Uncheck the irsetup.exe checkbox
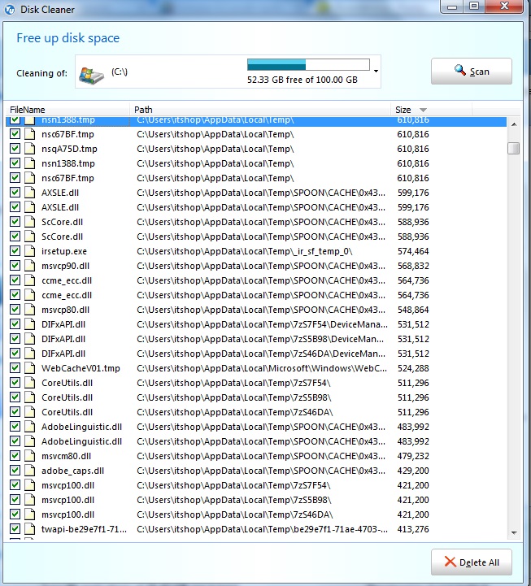Viewport: 531px width, 586px height. click(15, 251)
